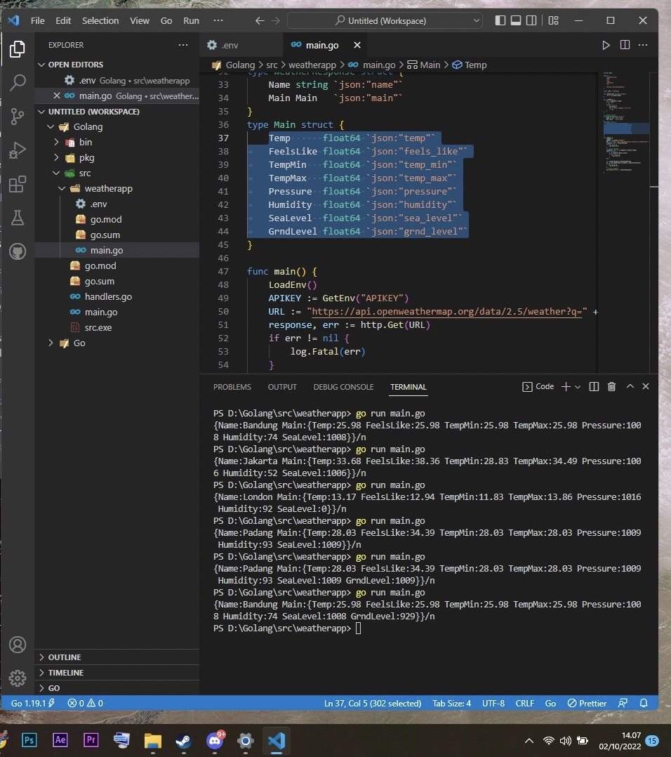Toggle the bottom panel from the title bar

point(516,20)
